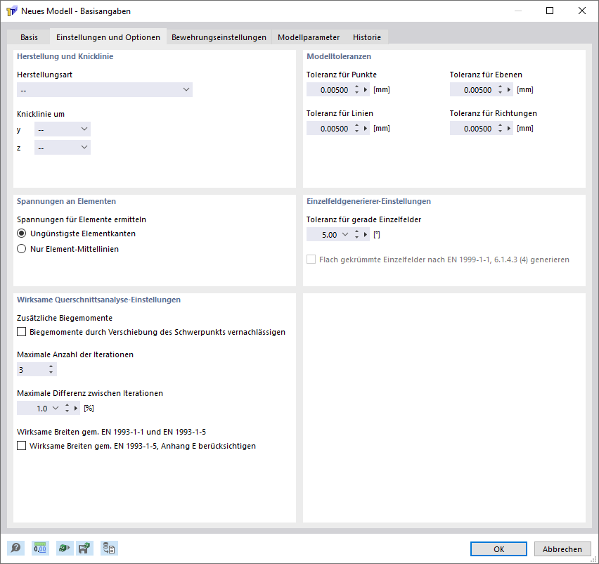This screenshot has height=564, width=599.
Task: Open the arrow menu for Toleranz für Ebenen
Action: [509, 90]
